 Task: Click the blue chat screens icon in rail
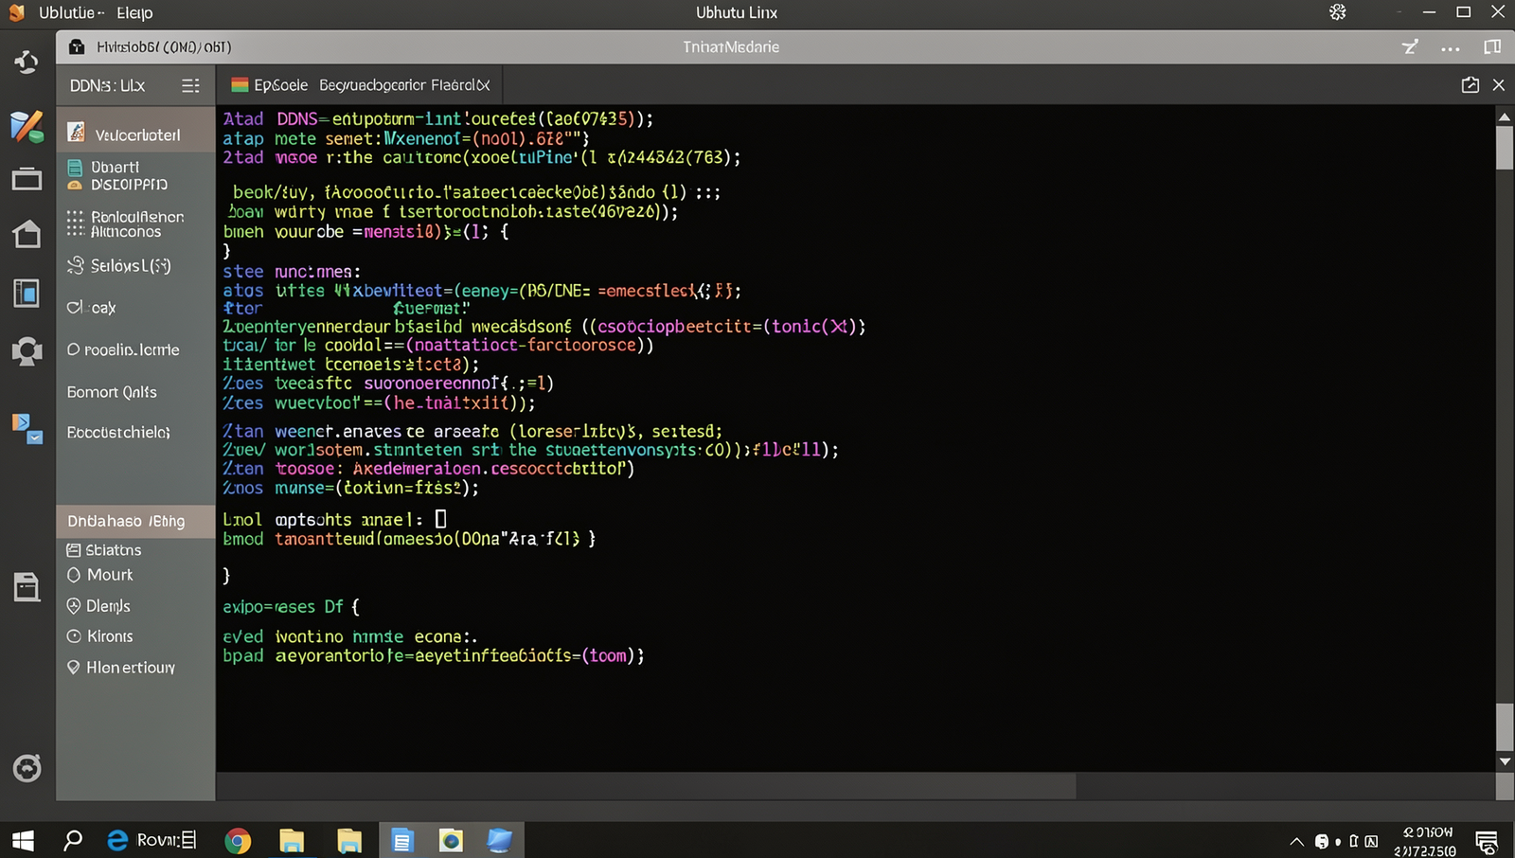[27, 428]
